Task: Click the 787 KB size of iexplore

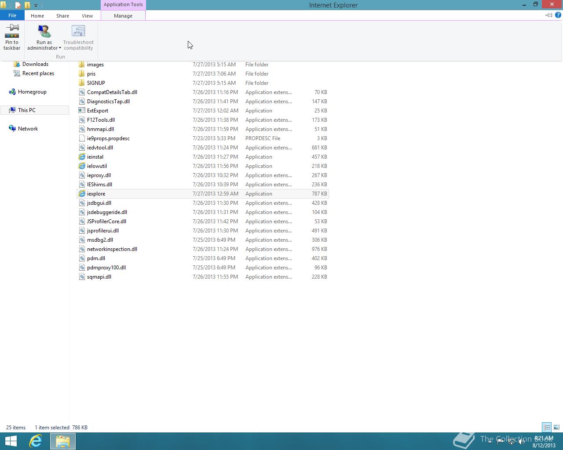Action: coord(319,194)
